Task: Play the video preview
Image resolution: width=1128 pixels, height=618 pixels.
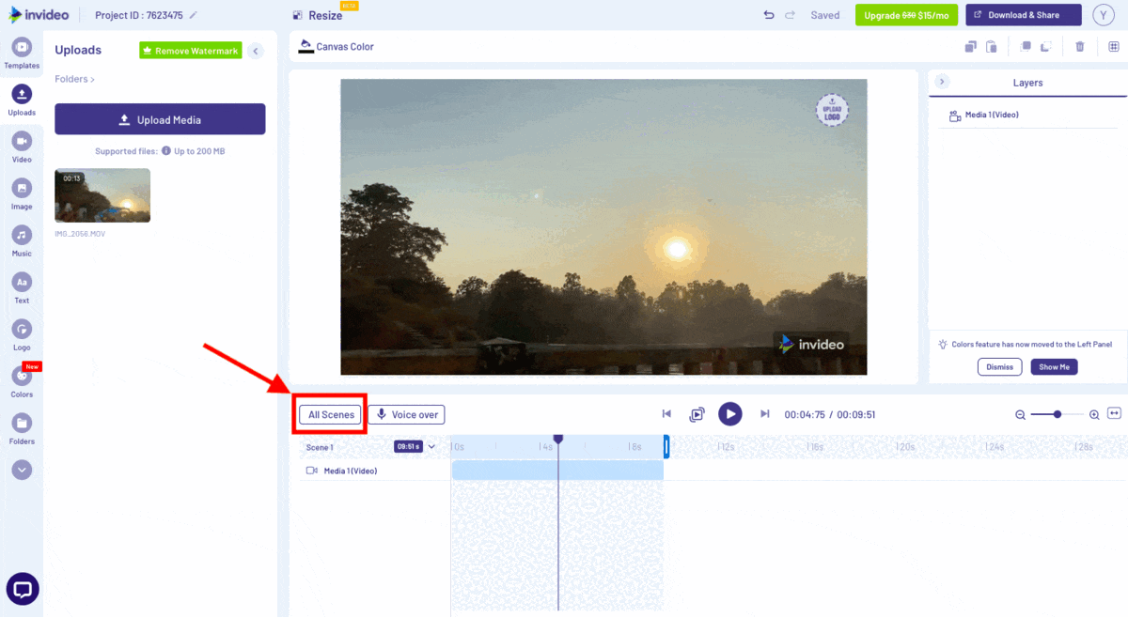Action: coord(730,414)
